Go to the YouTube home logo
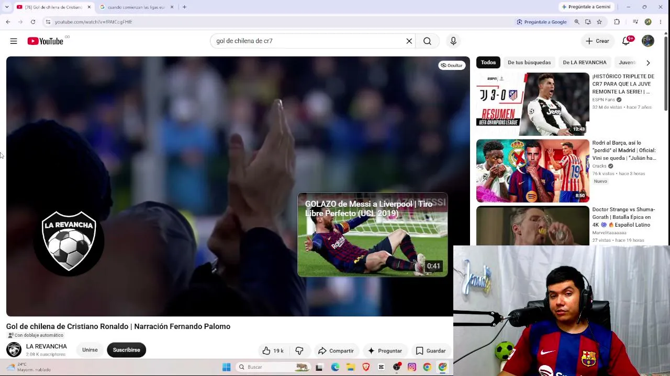 tap(45, 41)
